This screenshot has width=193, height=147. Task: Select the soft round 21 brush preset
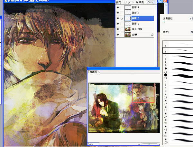pos(178,108)
